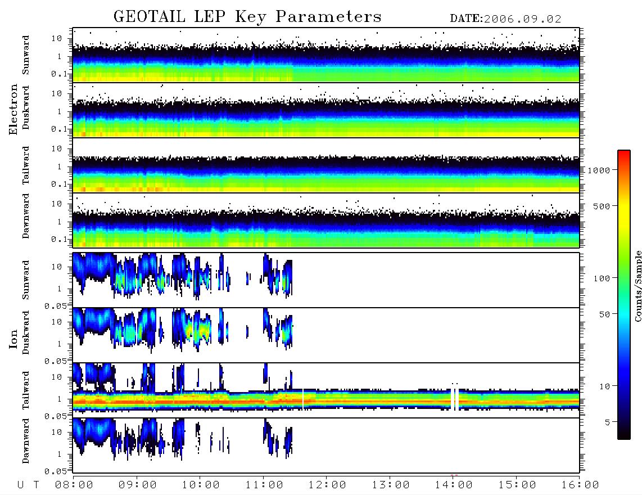Select the Electron Sunward panel label
The height and width of the screenshot is (495, 642).
pos(26,55)
